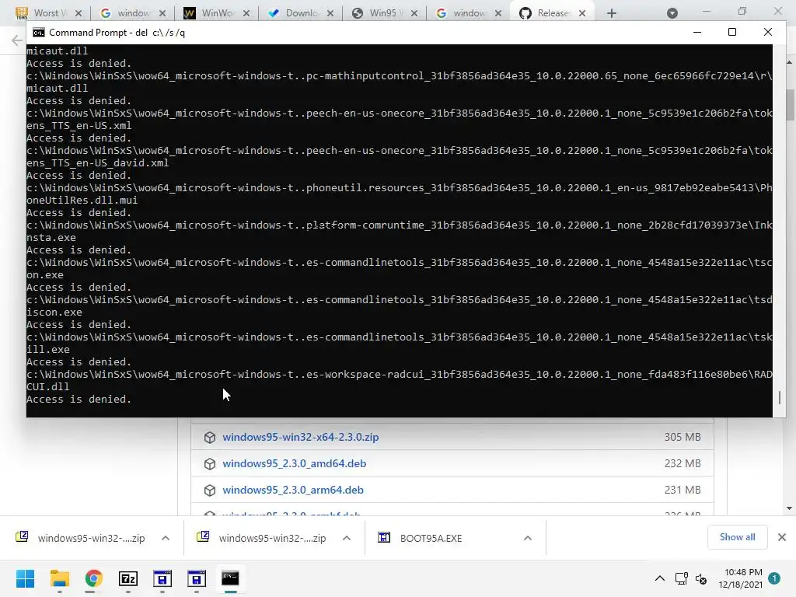This screenshot has width=796, height=597.
Task: Switch to Chrome from taskbar
Action: point(93,578)
